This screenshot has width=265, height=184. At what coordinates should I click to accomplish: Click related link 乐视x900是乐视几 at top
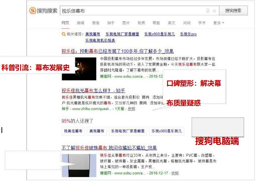[160, 34]
